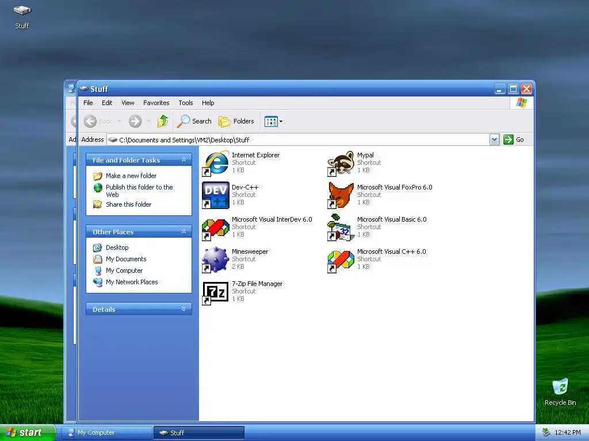This screenshot has width=589, height=441.
Task: Click the Windows flag logo in menu bar
Action: (521, 102)
